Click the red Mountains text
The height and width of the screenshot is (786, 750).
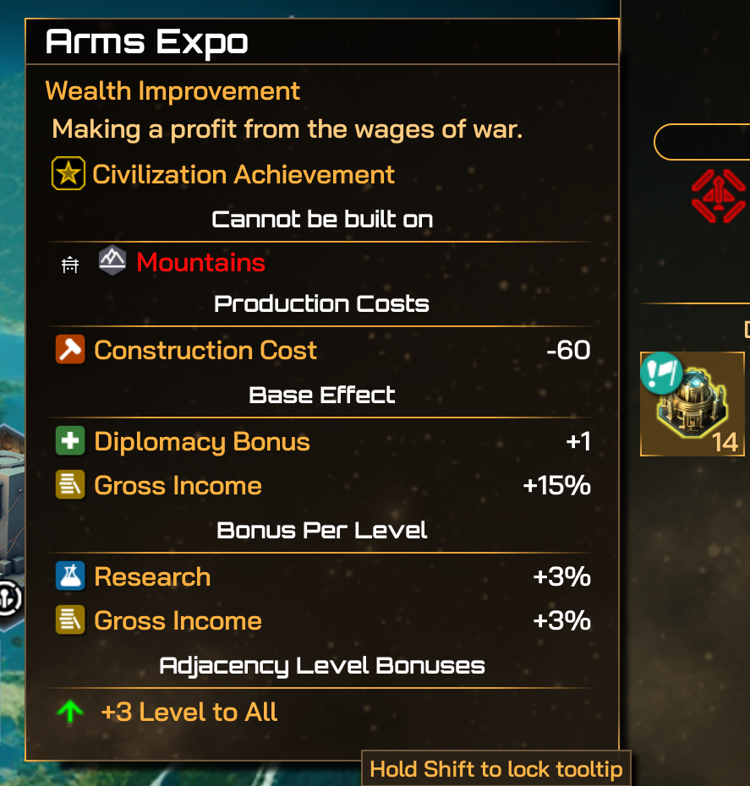point(200,262)
